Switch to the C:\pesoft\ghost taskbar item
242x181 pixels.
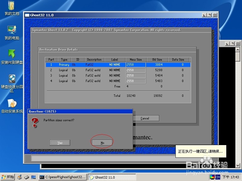pyautogui.click(x=63, y=177)
